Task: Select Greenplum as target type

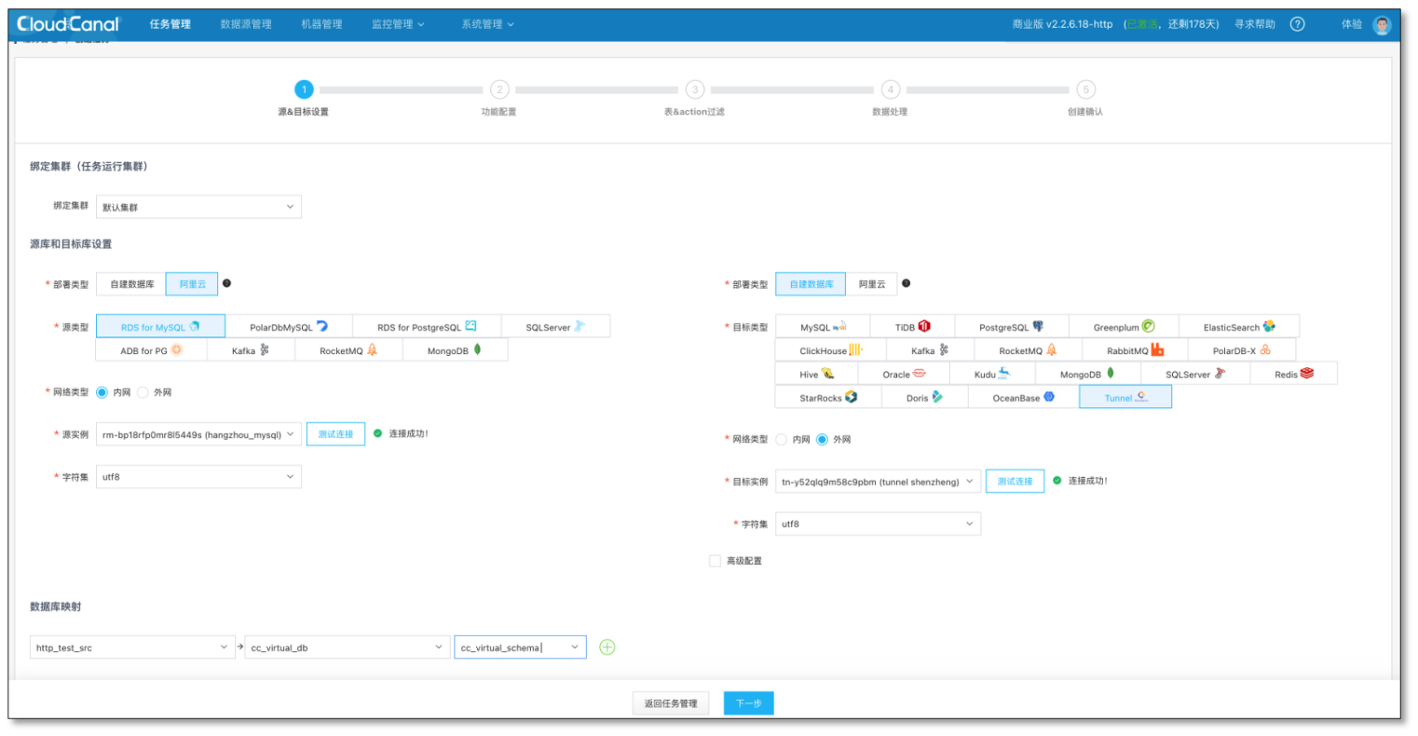Action: (x=1123, y=327)
